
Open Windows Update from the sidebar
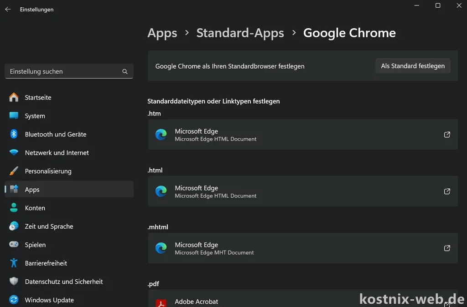49,300
